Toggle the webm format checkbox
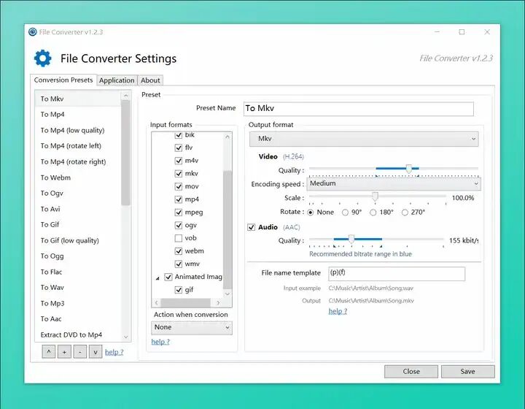Screen dimensions: 525x409 (179, 251)
